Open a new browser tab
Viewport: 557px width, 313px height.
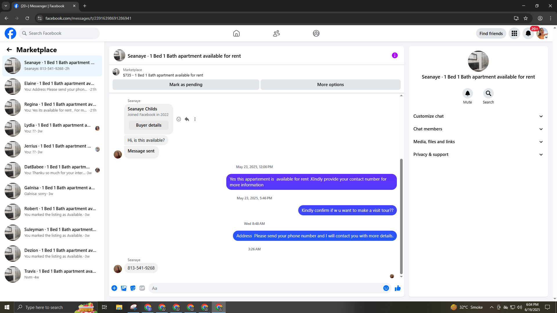tap(85, 6)
